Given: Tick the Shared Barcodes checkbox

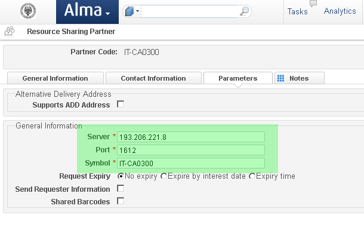Looking at the screenshot, I should (121, 201).
